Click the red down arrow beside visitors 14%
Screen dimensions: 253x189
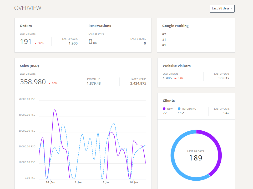(x=175, y=79)
